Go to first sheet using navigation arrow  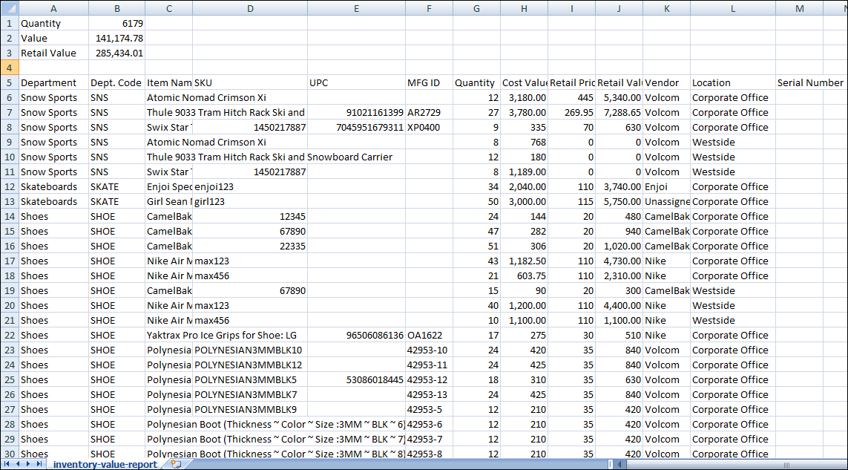[x=7, y=464]
